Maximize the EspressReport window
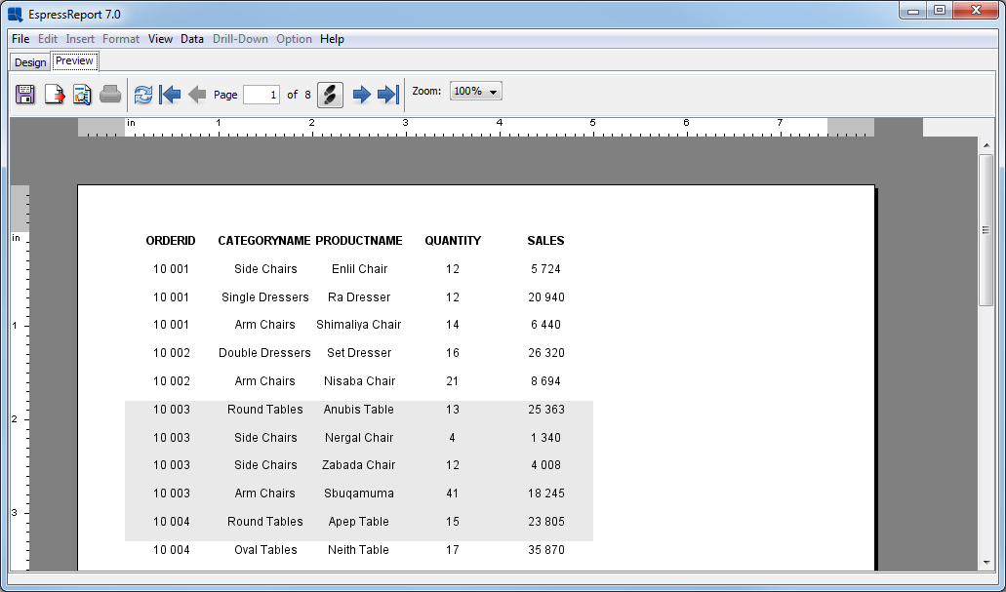This screenshot has height=592, width=1006. [x=940, y=11]
